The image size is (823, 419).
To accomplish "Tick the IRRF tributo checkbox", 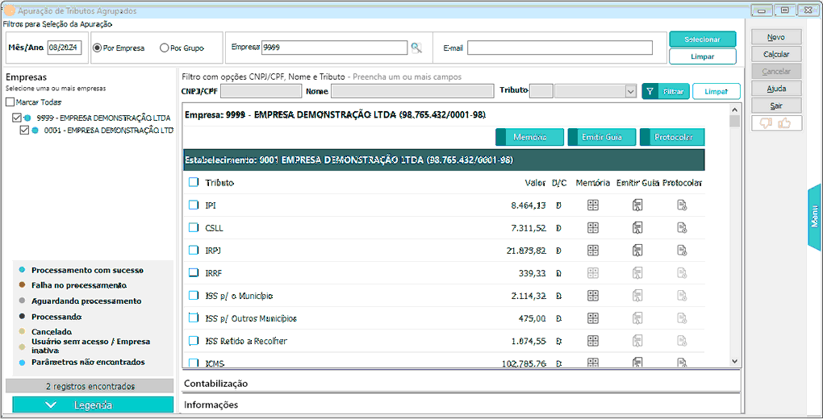I will pos(194,273).
